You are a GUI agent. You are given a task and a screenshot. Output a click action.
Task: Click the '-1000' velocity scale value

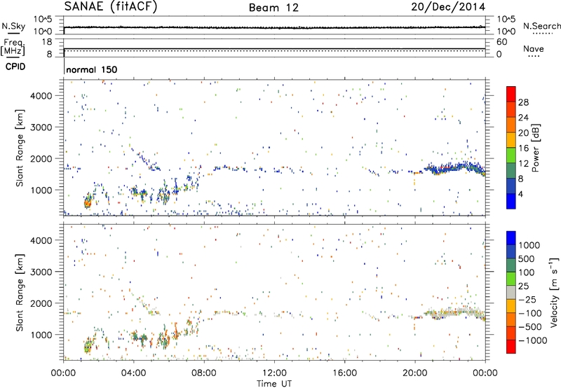(533, 340)
